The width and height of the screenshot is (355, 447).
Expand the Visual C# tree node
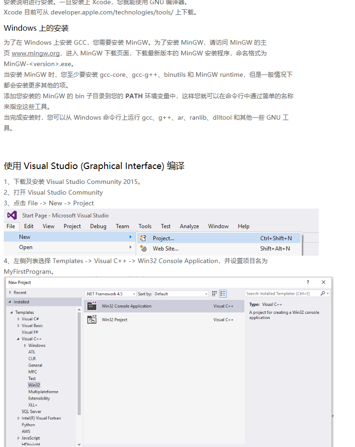(x=19, y=319)
